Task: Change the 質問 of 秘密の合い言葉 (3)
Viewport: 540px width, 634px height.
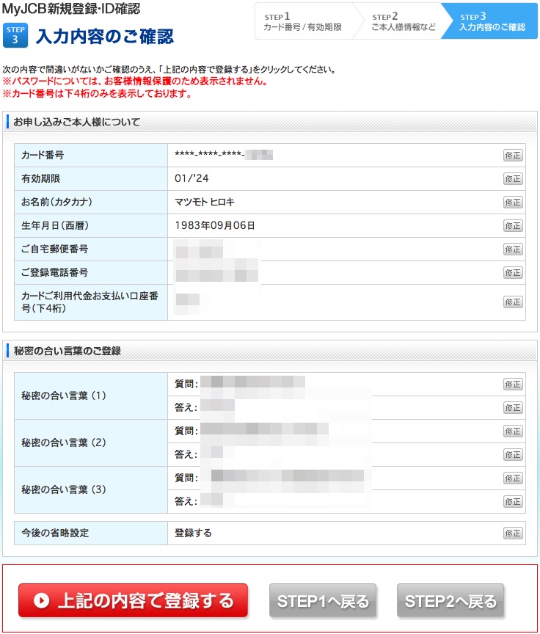Action: (513, 478)
